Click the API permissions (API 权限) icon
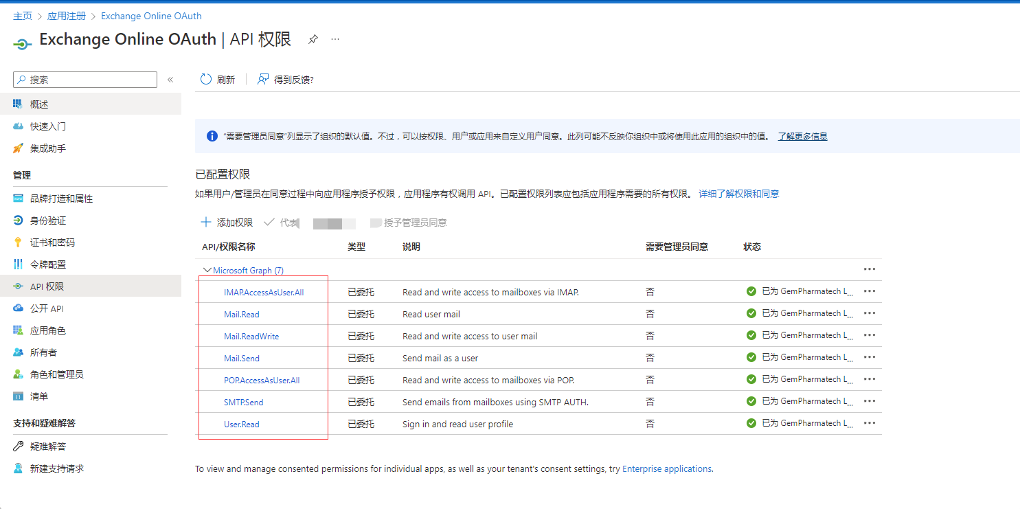Viewport: 1020px width, 509px height. (19, 286)
